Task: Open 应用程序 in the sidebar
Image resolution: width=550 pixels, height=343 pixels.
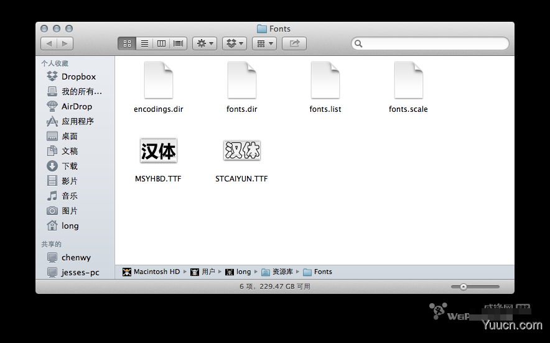Action: coord(75,121)
